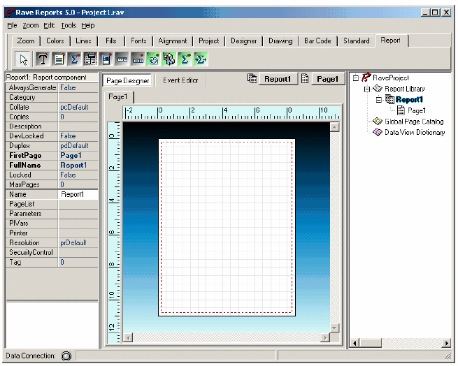Screen dimensions: 458x366
Task: Collapse the Report Library node
Action: [366, 89]
